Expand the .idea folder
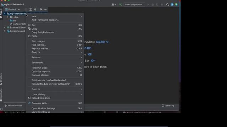 click(8, 17)
